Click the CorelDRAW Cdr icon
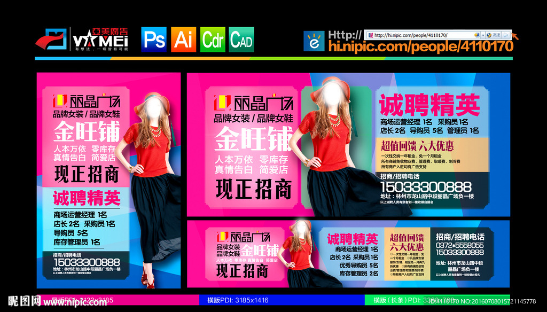 pos(213,40)
